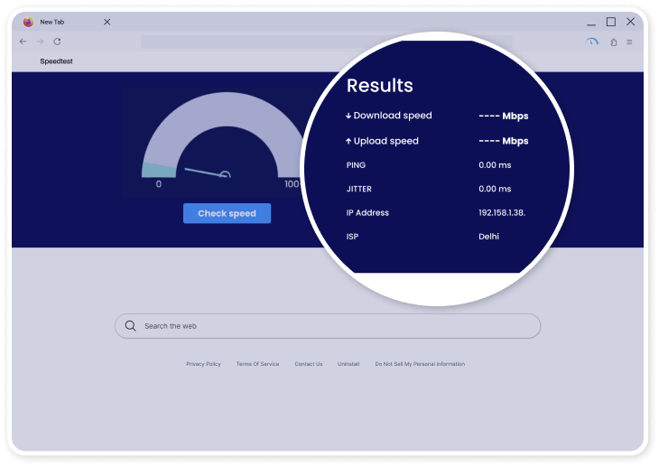Click the Results heading

(x=380, y=86)
